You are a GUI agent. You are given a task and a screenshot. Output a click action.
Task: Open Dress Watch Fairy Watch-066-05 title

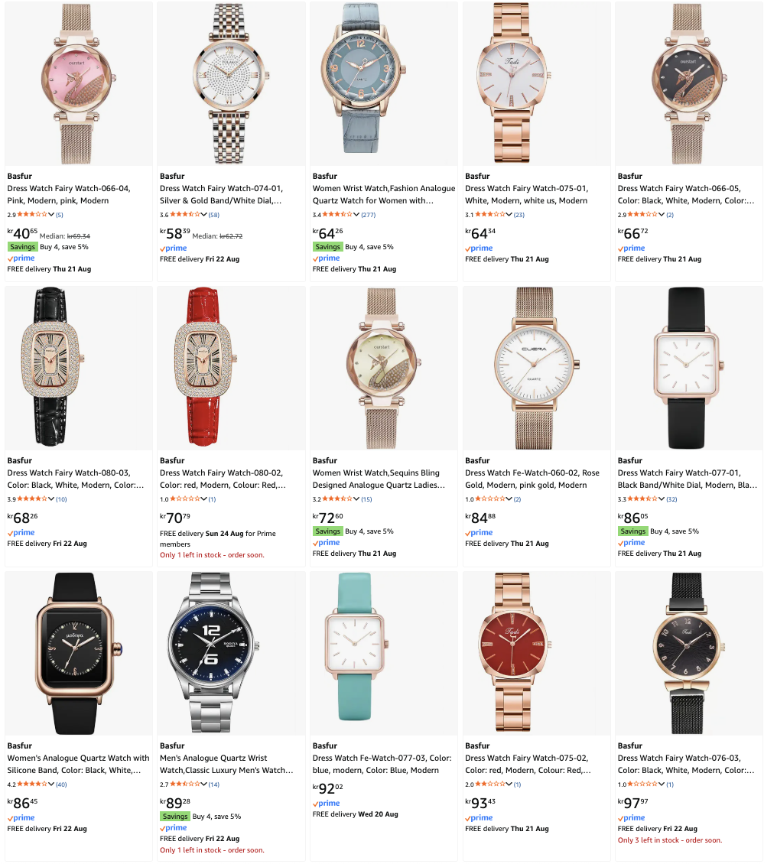click(x=686, y=194)
